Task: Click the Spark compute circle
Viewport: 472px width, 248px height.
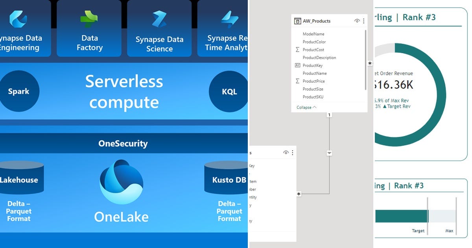Action: (20, 91)
